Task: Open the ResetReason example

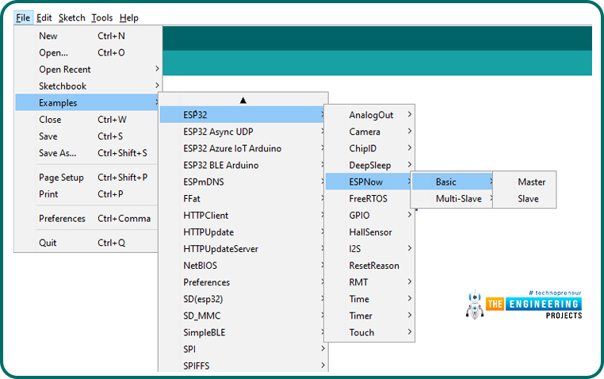Action: 369,266
